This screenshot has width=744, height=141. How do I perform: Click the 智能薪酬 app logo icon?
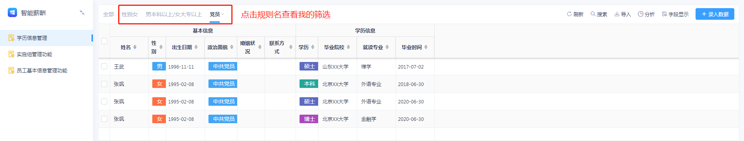(12, 13)
